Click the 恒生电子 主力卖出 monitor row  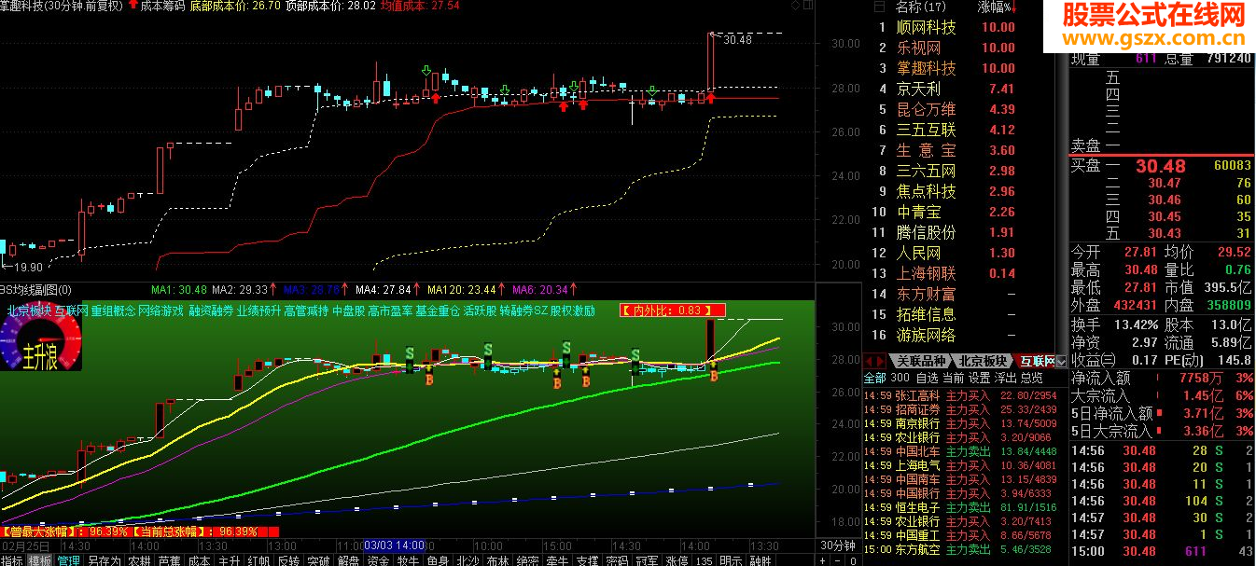pos(963,507)
